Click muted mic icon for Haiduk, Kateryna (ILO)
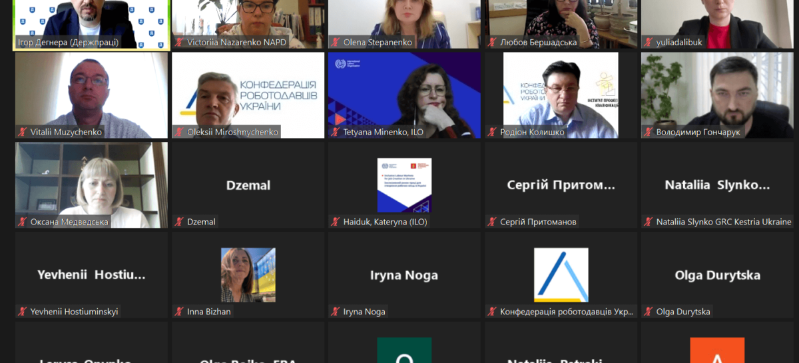Screen dimensions: 799x363 coord(336,222)
